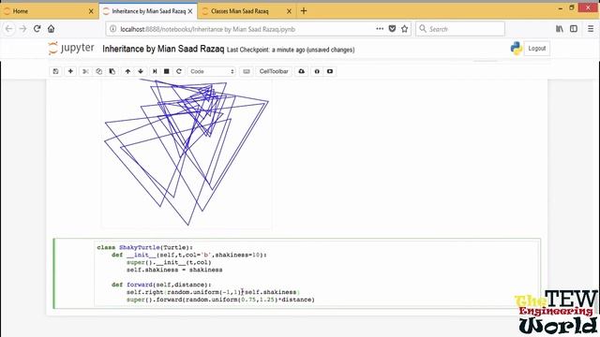The height and width of the screenshot is (337, 600).
Task: Toggle the sidebar icon in Firefox toolbar
Action: pyautogui.click(x=574, y=29)
